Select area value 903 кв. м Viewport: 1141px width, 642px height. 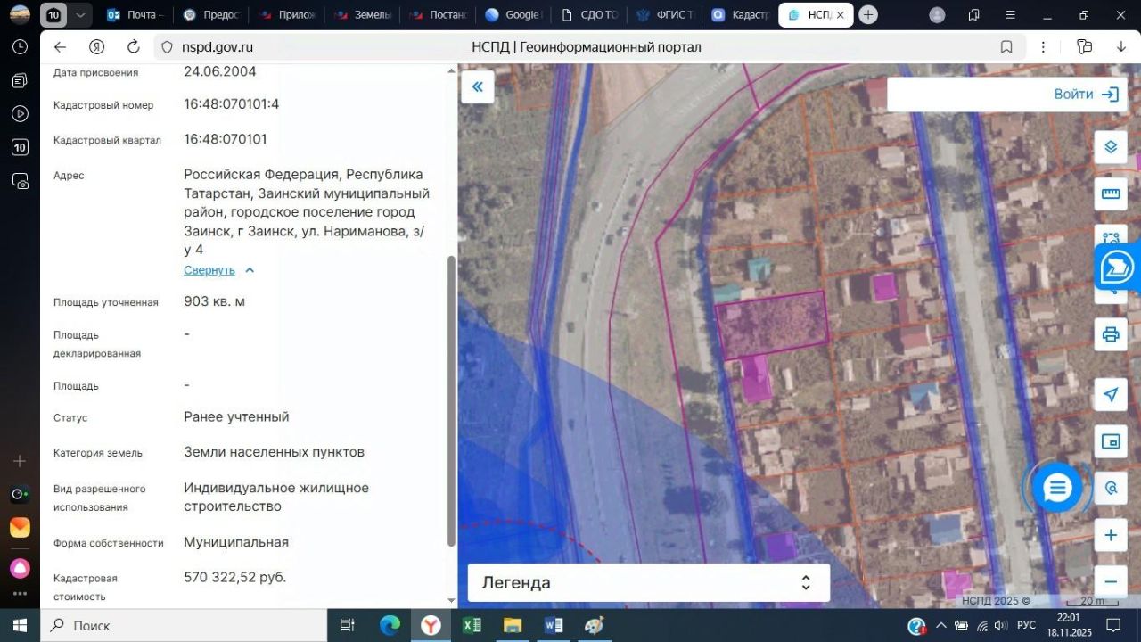pyautogui.click(x=215, y=301)
